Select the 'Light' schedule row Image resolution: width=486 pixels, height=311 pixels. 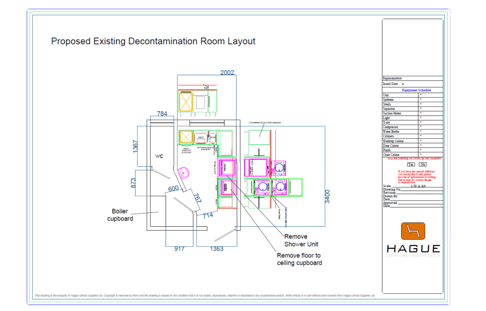413,118
